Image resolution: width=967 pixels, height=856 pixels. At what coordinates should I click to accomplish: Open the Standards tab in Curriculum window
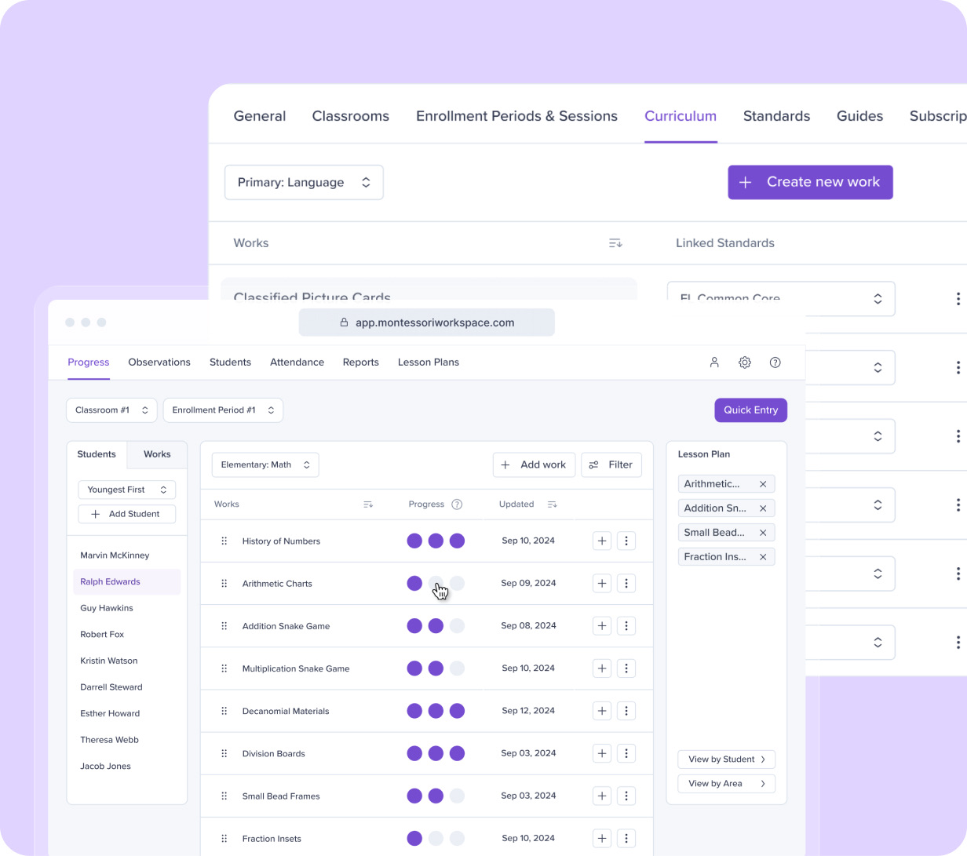coord(777,116)
